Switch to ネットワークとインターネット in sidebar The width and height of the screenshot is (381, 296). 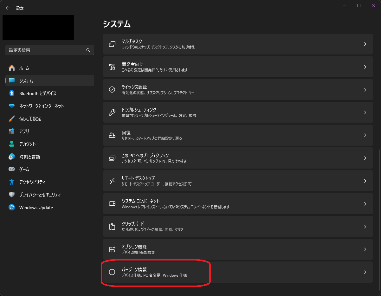(42, 106)
